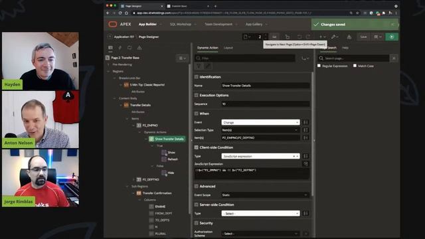
Task: Open the rendering tree options menu
Action: click(183, 58)
